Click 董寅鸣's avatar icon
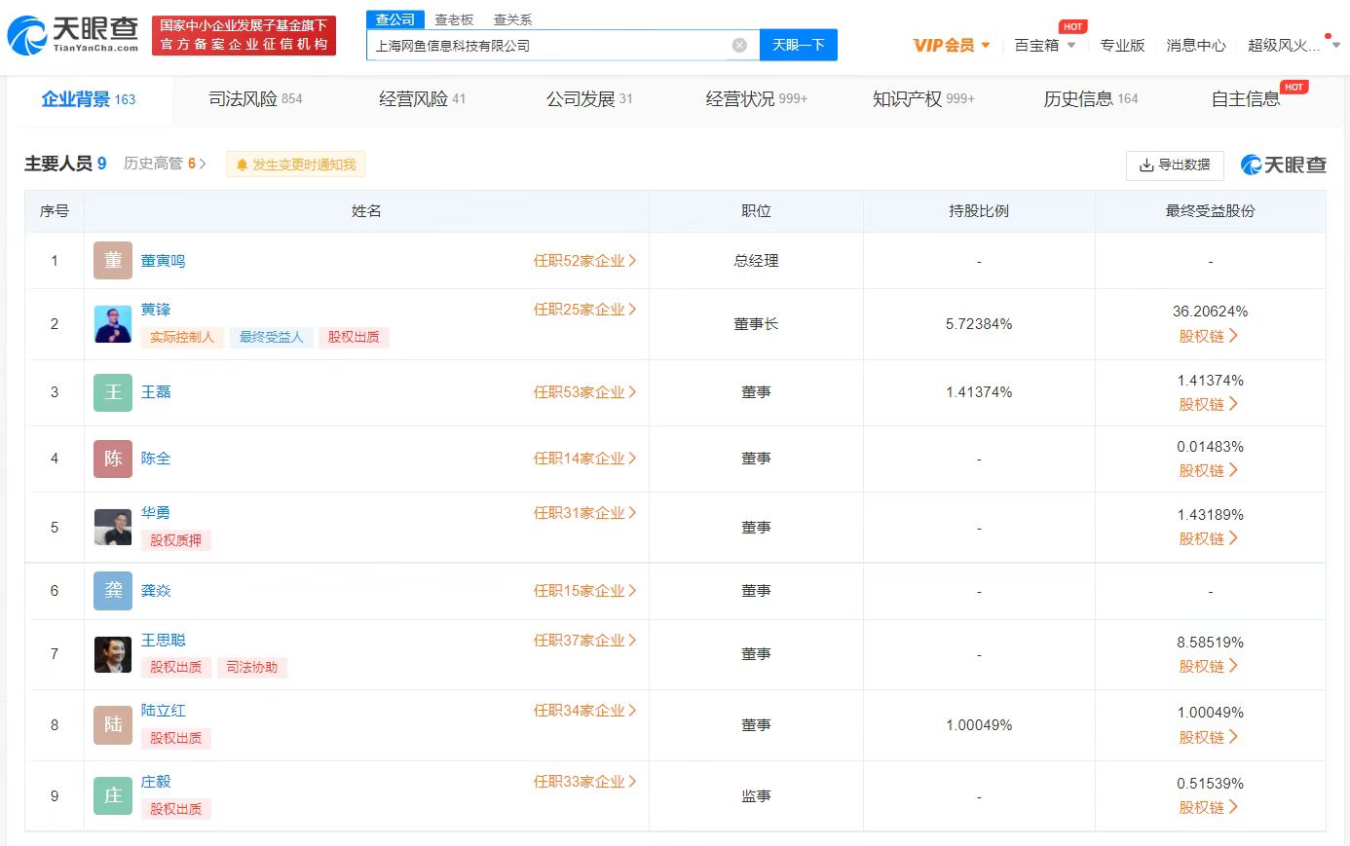Image resolution: width=1350 pixels, height=846 pixels. click(113, 261)
